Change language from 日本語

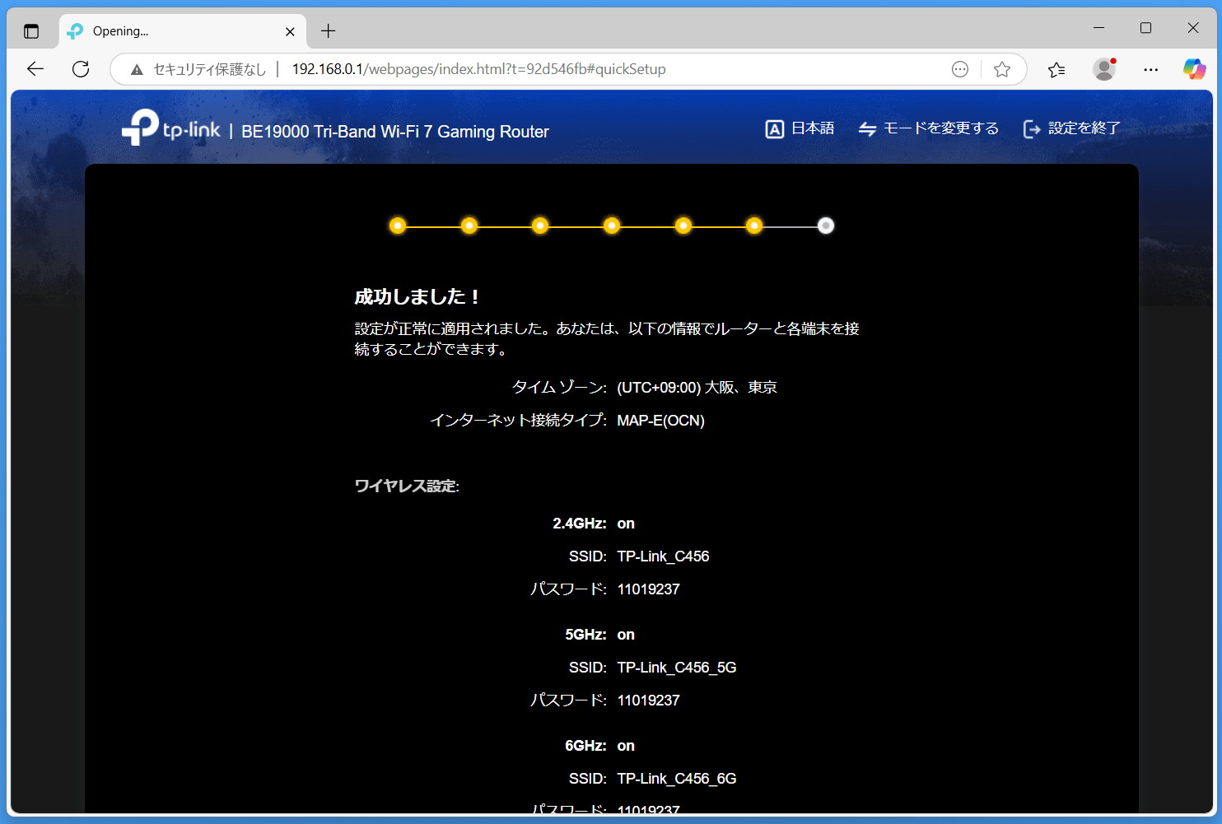(800, 128)
